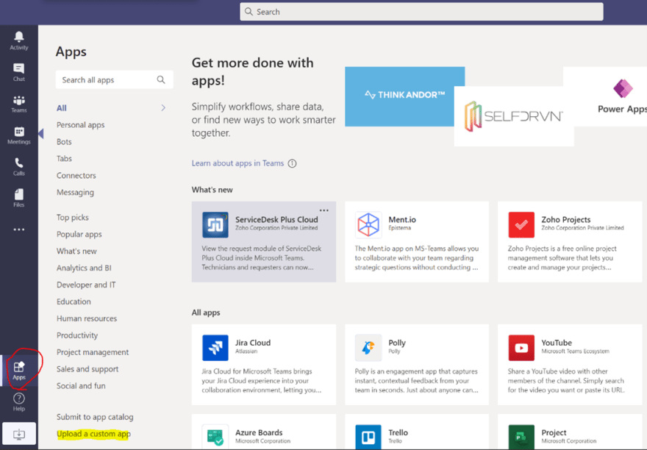647x450 pixels.
Task: Collapse sidebar using the left triangle handle
Action: point(41,133)
